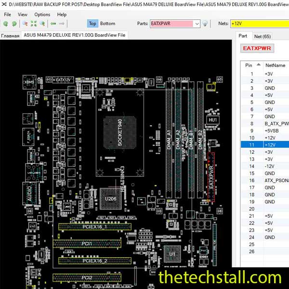Click the PCI1 slot on board

click(87, 244)
